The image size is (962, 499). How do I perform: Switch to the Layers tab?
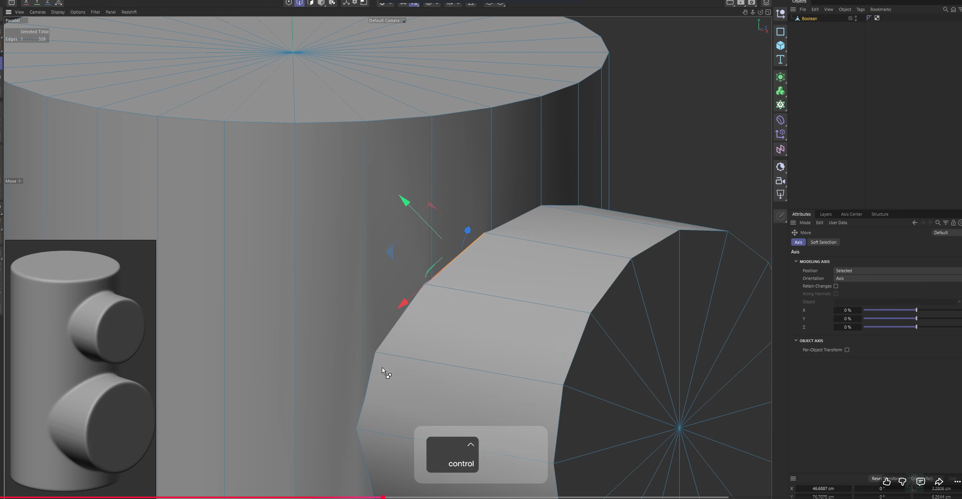(x=826, y=214)
